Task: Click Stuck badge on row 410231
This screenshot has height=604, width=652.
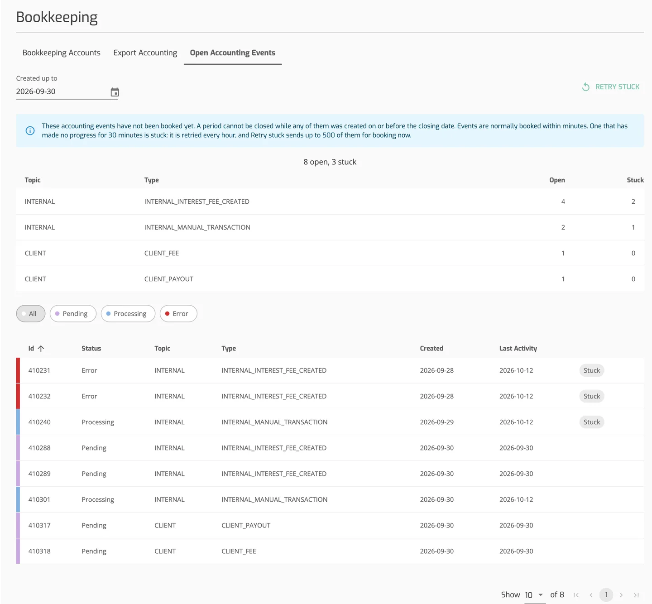Action: coord(592,370)
